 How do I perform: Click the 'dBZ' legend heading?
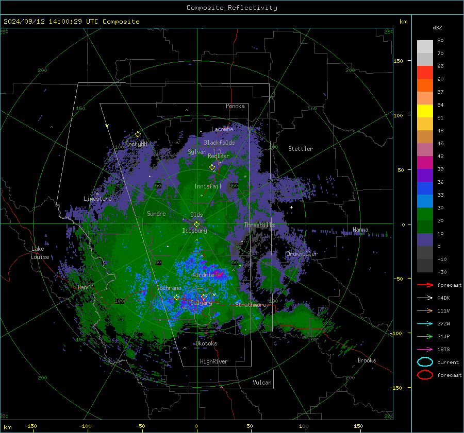coord(437,28)
